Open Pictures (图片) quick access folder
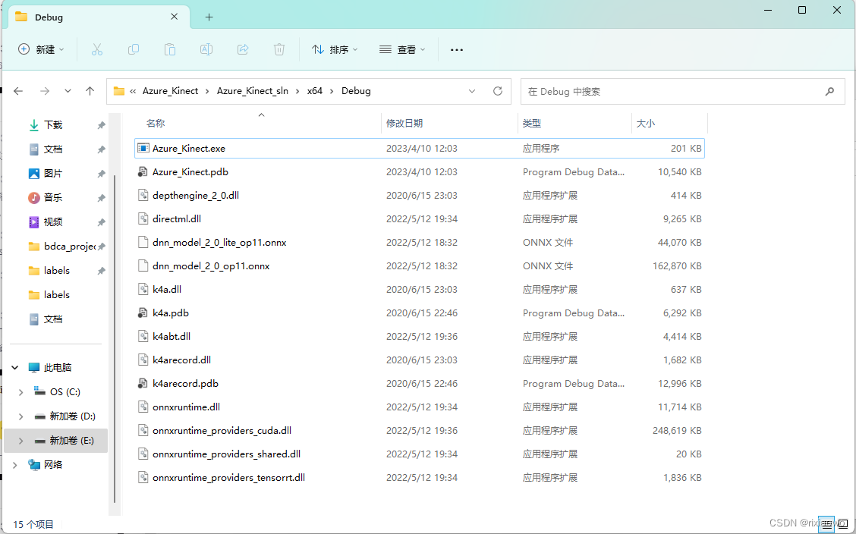Viewport: 856px width, 534px height. (53, 174)
